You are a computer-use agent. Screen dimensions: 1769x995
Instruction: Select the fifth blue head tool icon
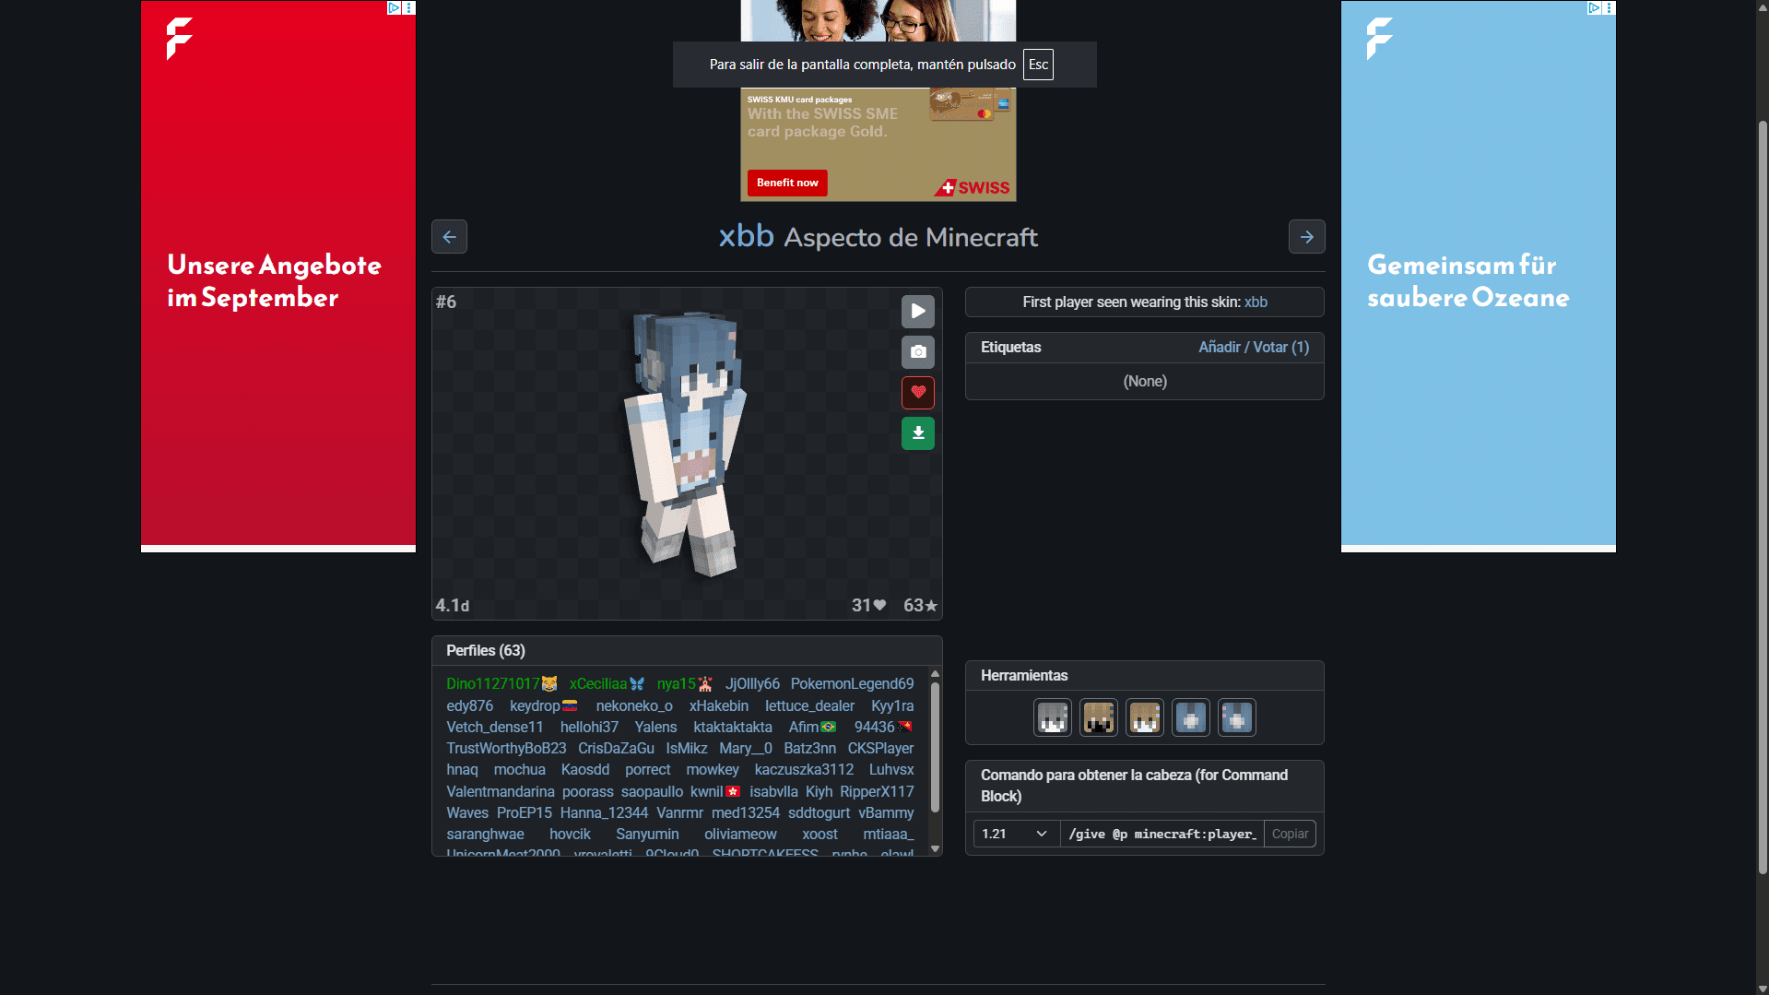click(x=1236, y=717)
